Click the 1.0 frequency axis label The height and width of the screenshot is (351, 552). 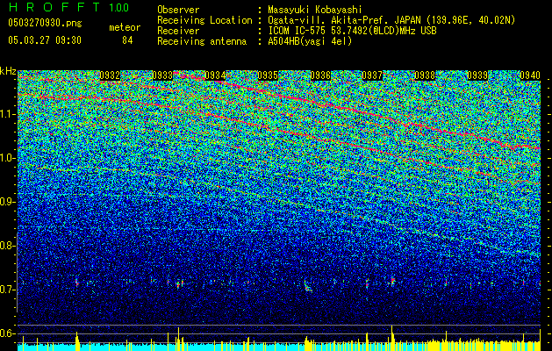(x=8, y=158)
